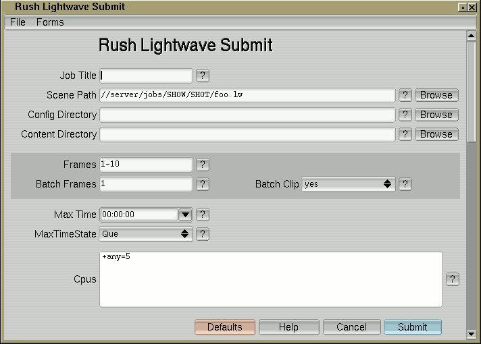The image size is (481, 344).
Task: Click the Frames field containing 1-10
Action: [146, 165]
